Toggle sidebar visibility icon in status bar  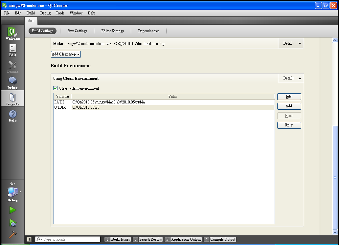[29, 239]
